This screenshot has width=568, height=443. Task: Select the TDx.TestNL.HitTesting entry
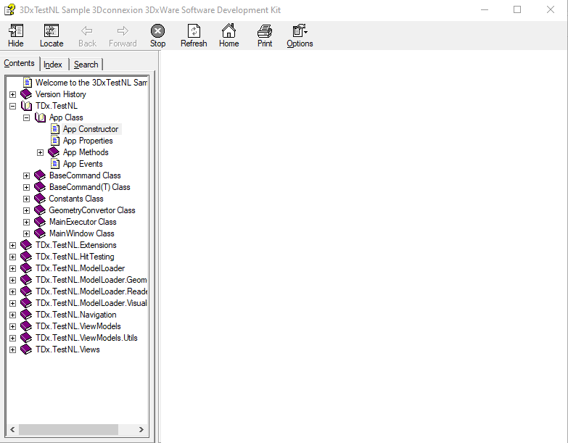coord(75,257)
